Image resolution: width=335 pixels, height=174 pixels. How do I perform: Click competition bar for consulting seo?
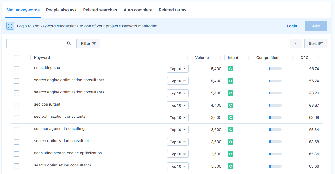point(275,69)
